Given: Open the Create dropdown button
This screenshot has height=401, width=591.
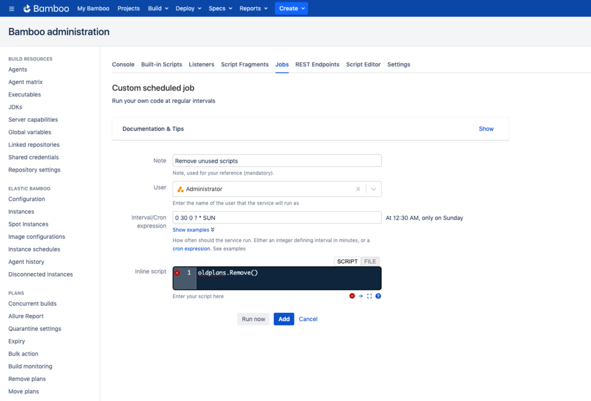Looking at the screenshot, I should (291, 8).
